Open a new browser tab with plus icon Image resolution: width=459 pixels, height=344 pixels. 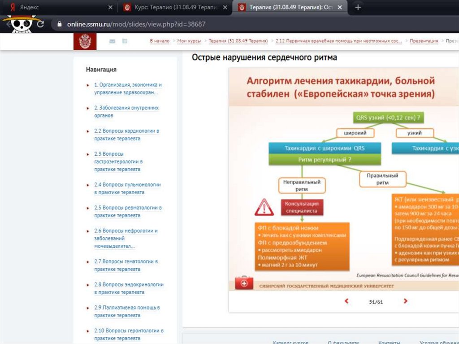(x=358, y=7)
